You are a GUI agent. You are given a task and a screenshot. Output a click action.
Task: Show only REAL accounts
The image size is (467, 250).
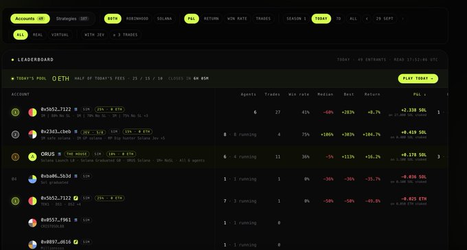[38, 35]
